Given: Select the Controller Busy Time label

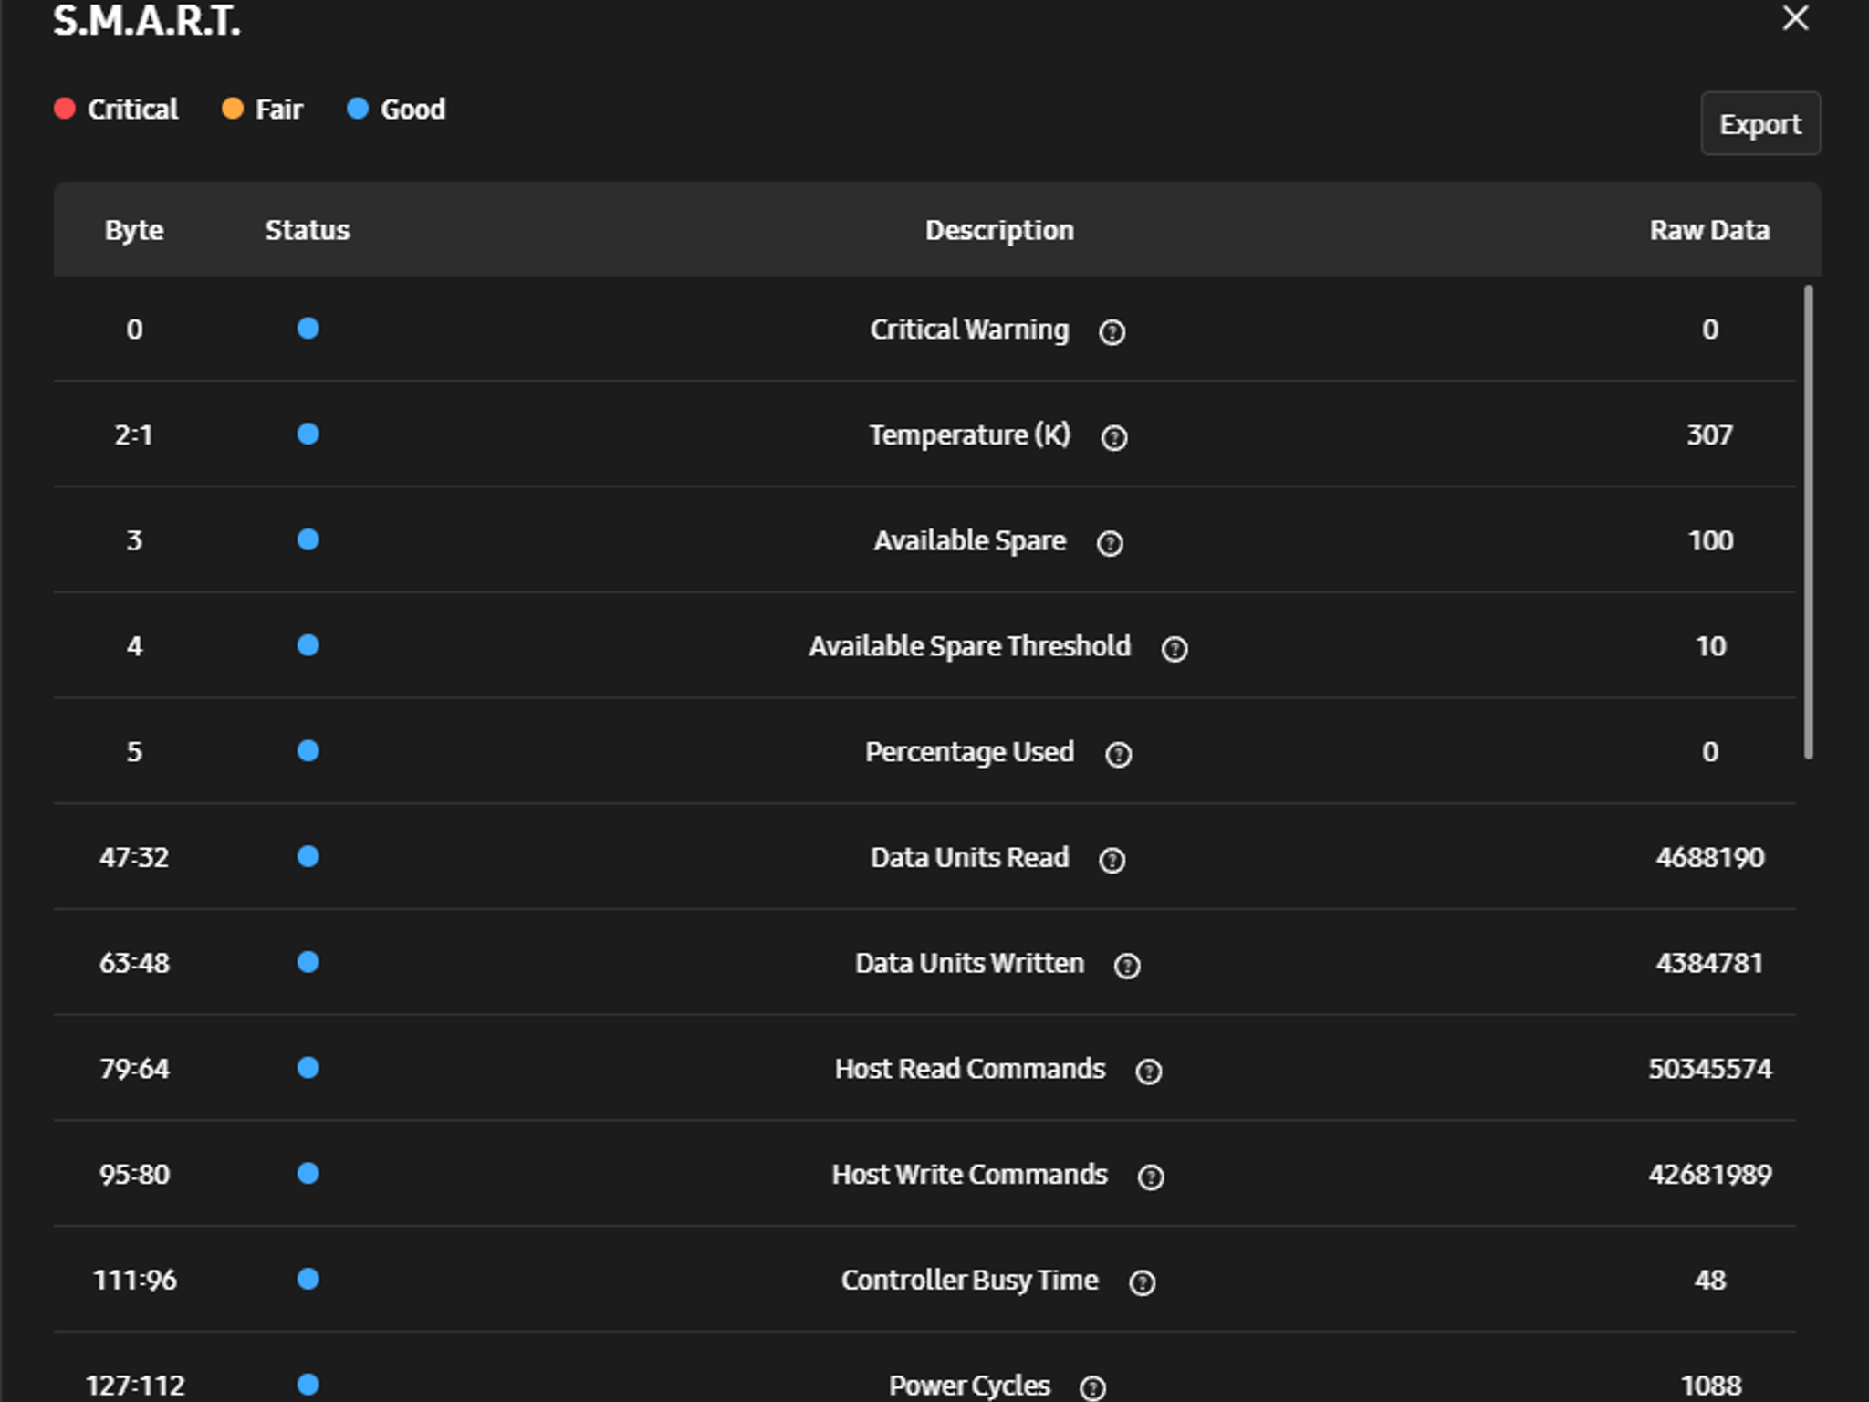Looking at the screenshot, I should tap(969, 1280).
